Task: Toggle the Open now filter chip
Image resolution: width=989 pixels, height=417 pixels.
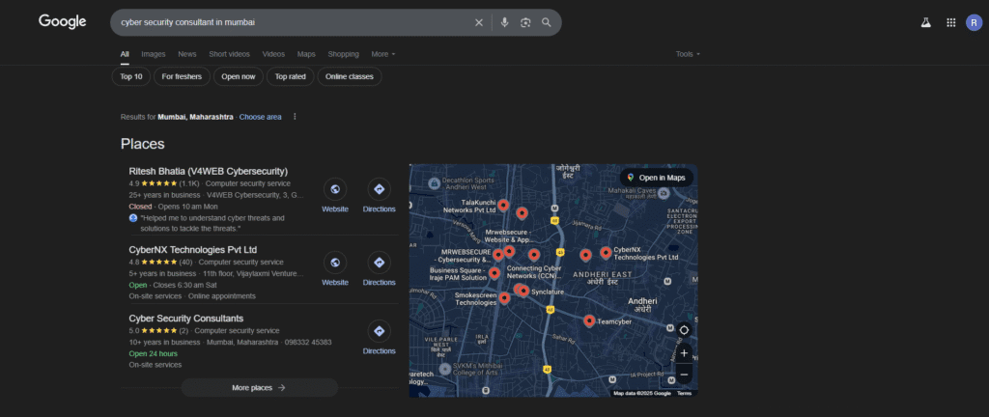Action: click(238, 76)
